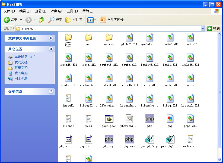Go up one folder level
Screen dimensions: 223x163
(42, 20)
